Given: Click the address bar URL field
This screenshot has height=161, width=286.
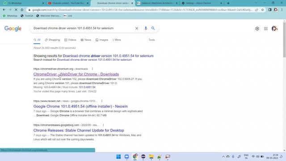Looking at the screenshot, I should click(142, 10).
